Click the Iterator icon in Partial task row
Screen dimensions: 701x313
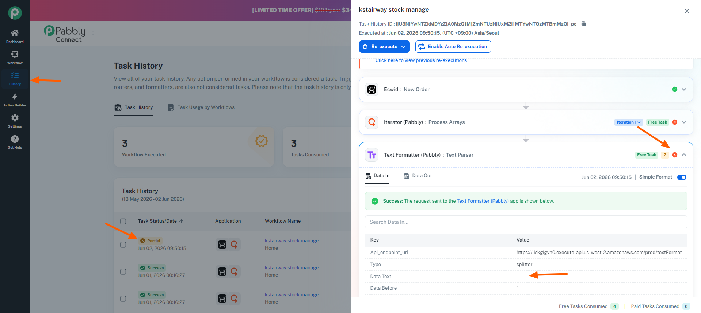click(234, 244)
